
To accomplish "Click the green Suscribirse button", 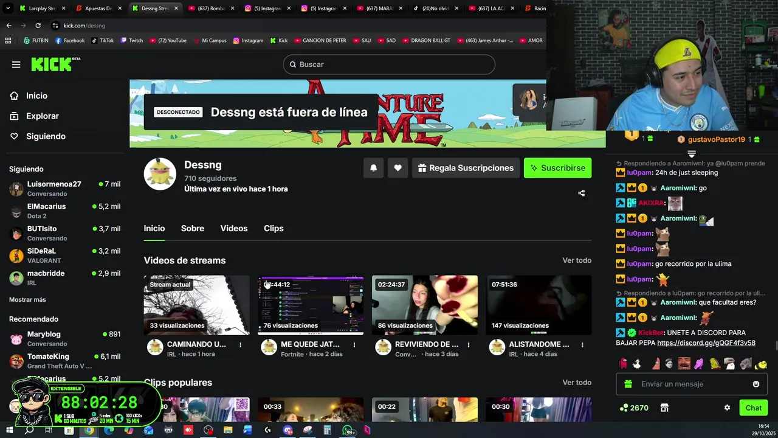I will 557,168.
